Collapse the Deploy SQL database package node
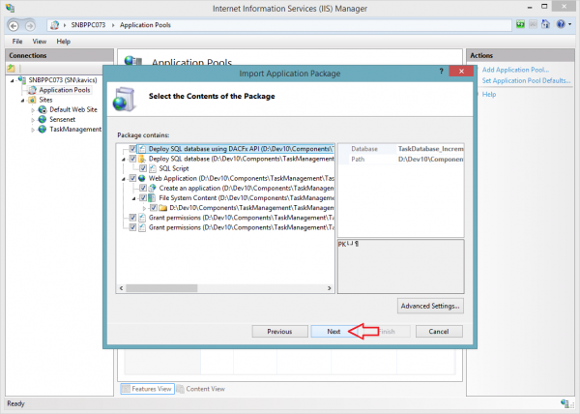 point(124,159)
